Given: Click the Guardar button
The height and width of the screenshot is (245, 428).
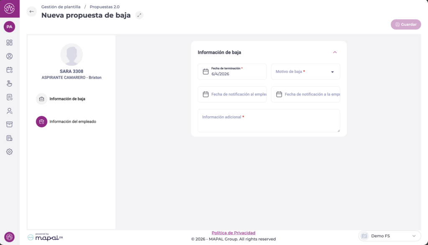Looking at the screenshot, I should click(x=405, y=25).
